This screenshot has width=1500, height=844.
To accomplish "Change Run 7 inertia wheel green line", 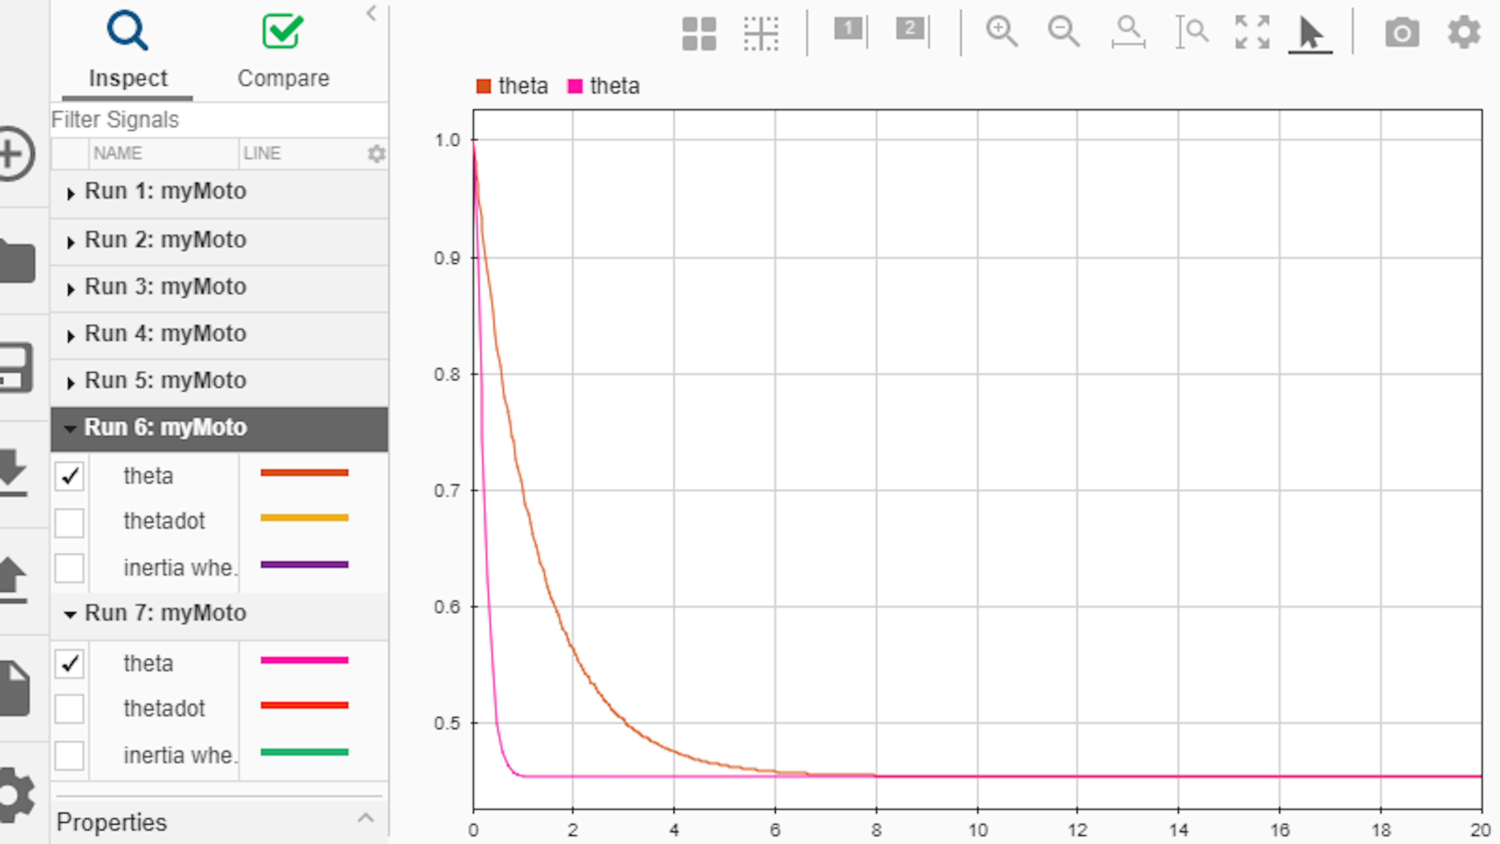I will tap(304, 752).
